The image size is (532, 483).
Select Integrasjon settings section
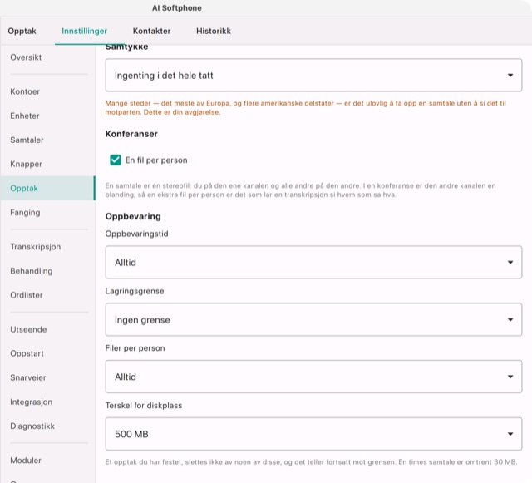click(48, 402)
